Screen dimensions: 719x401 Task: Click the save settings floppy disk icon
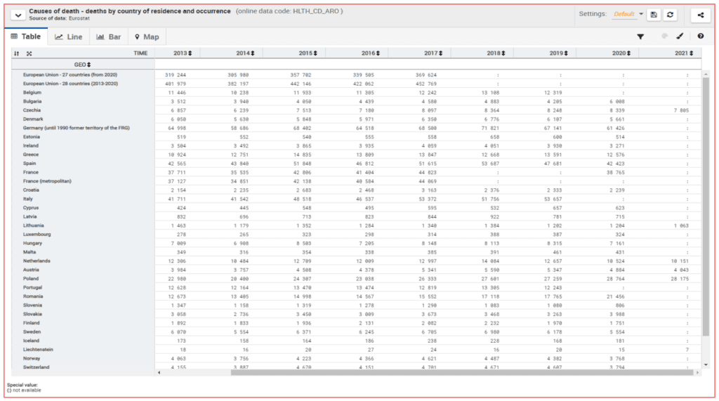point(654,15)
